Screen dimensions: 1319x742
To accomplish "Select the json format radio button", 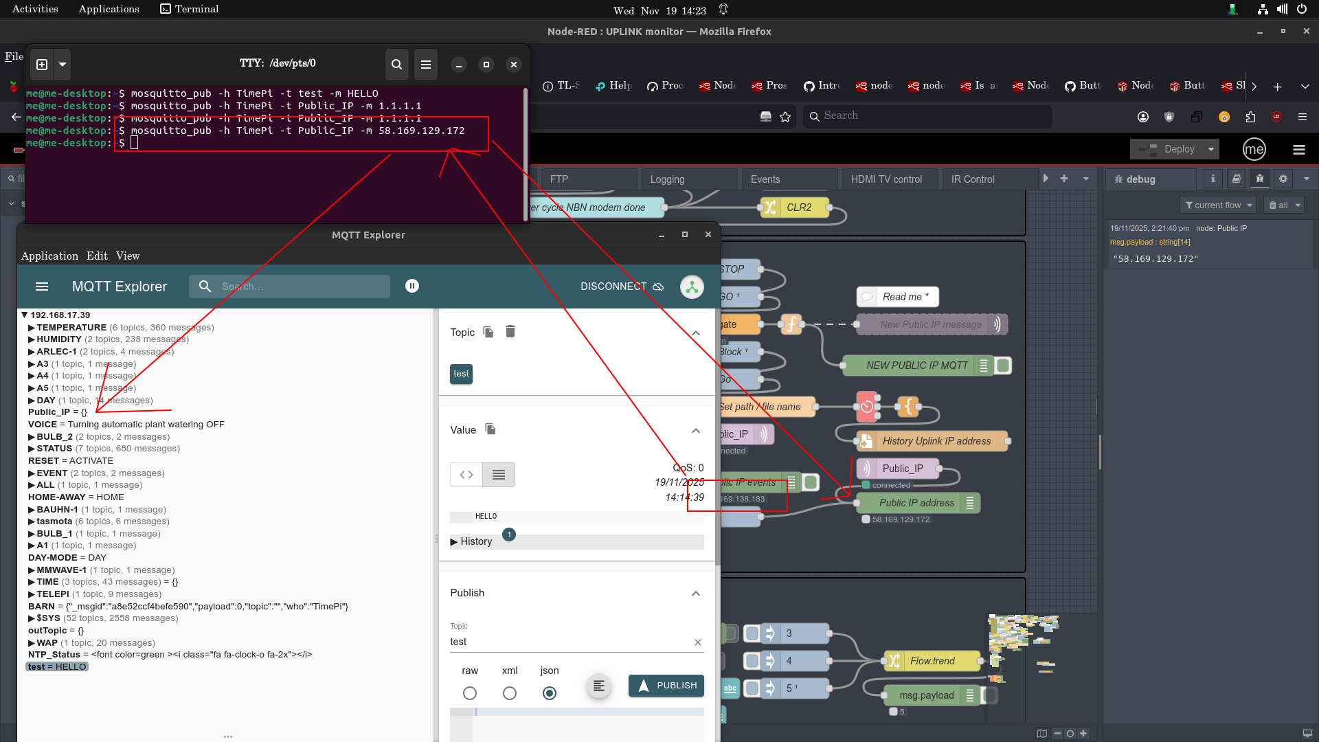I will pos(550,693).
